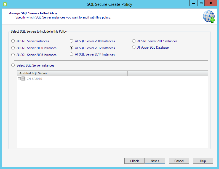Viewport: 219px width, 169px height.
Task: Cancel the Create Policy wizard
Action: pyautogui.click(x=179, y=161)
